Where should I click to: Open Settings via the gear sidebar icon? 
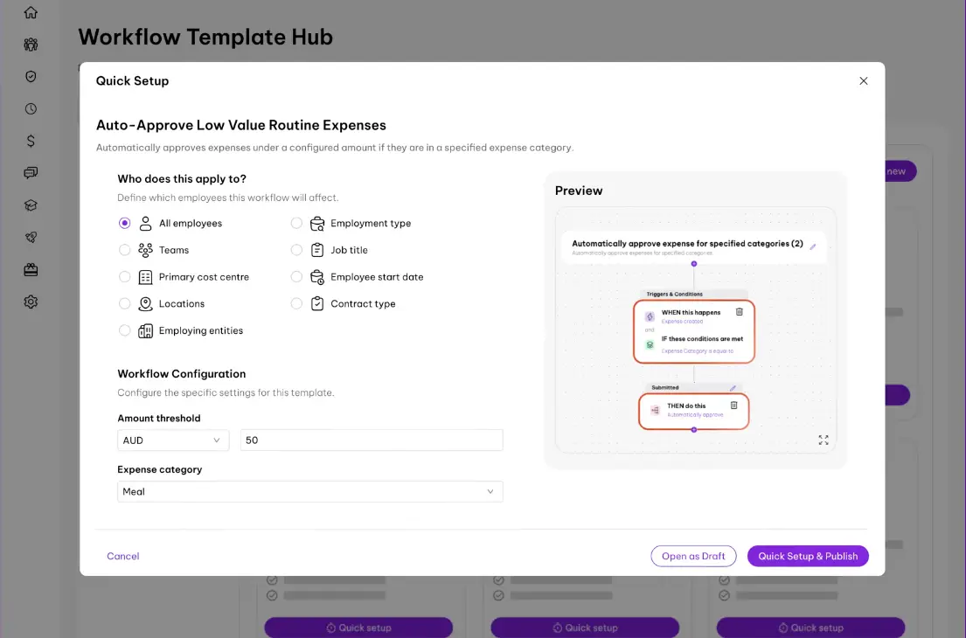(31, 302)
